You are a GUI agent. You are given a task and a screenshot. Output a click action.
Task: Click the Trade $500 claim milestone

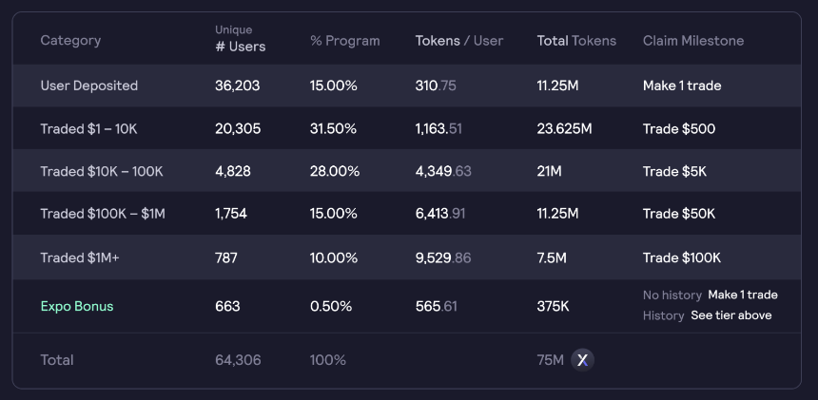[679, 128]
